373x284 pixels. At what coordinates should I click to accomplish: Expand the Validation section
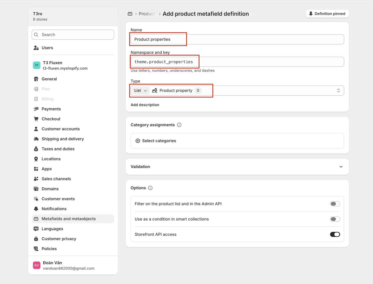(x=237, y=167)
